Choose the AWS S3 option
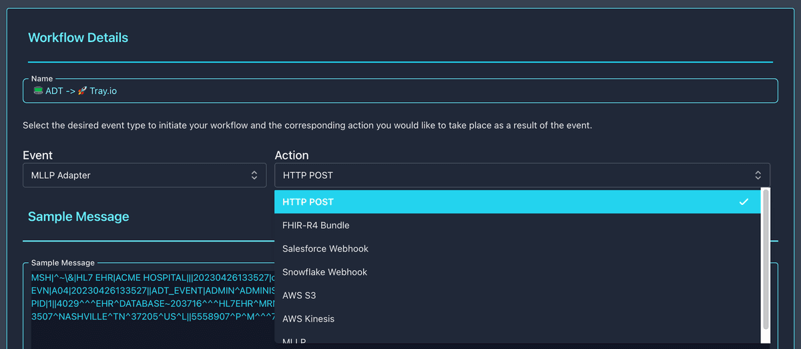Image resolution: width=801 pixels, height=349 pixels. click(517, 295)
